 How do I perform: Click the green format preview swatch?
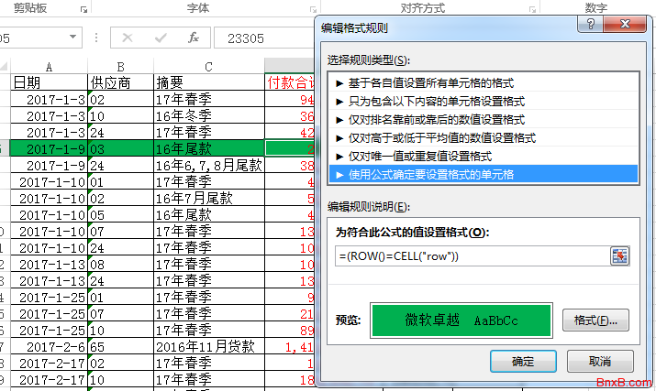tap(461, 320)
